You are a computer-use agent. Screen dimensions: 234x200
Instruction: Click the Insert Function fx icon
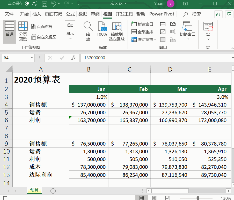[x=73, y=58]
